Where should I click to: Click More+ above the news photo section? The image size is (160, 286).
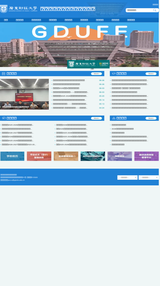[96, 74]
